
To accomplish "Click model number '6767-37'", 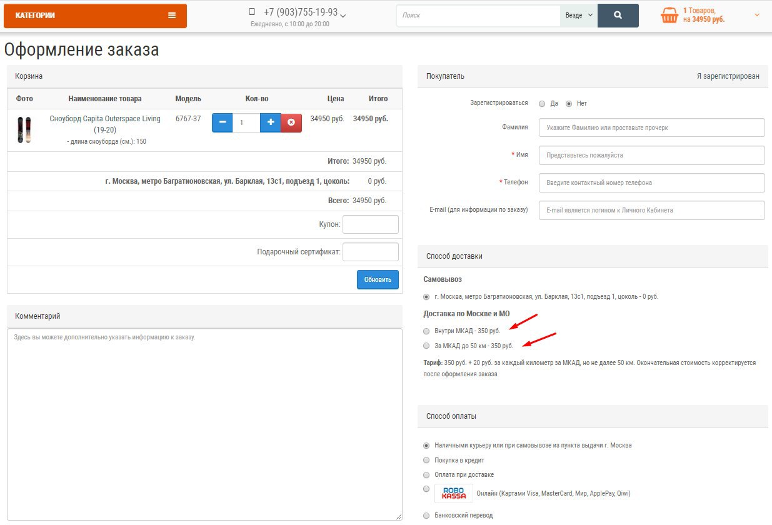I will tap(188, 118).
